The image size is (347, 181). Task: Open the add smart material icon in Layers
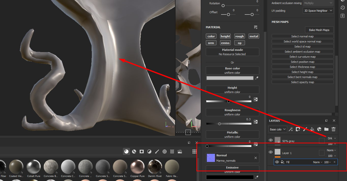pos(319,129)
